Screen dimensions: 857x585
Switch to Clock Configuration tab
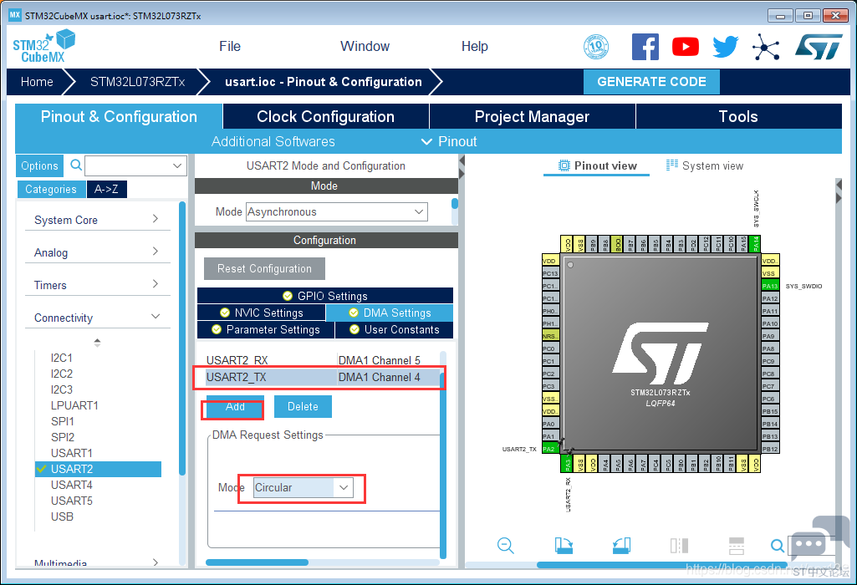pos(326,116)
